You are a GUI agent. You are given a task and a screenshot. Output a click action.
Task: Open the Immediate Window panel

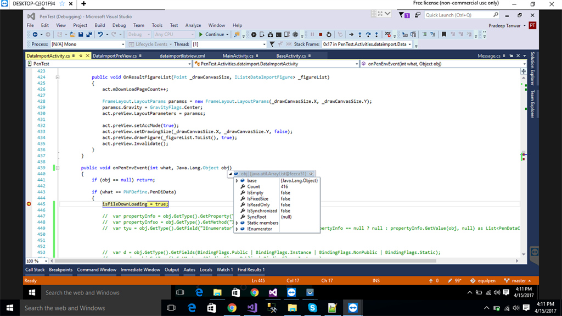pos(140,270)
